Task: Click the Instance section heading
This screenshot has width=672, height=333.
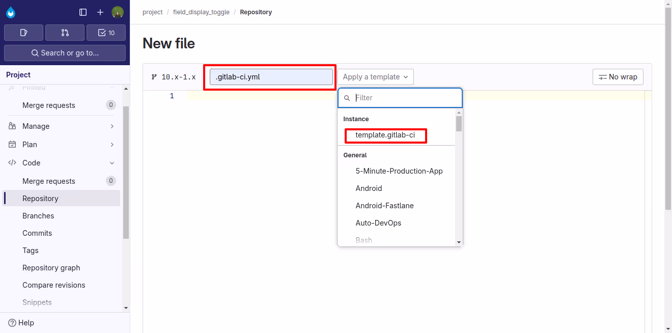Action: click(356, 119)
